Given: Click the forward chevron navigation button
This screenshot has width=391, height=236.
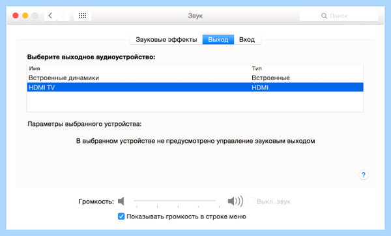Looking at the screenshot, I should [x=64, y=16].
